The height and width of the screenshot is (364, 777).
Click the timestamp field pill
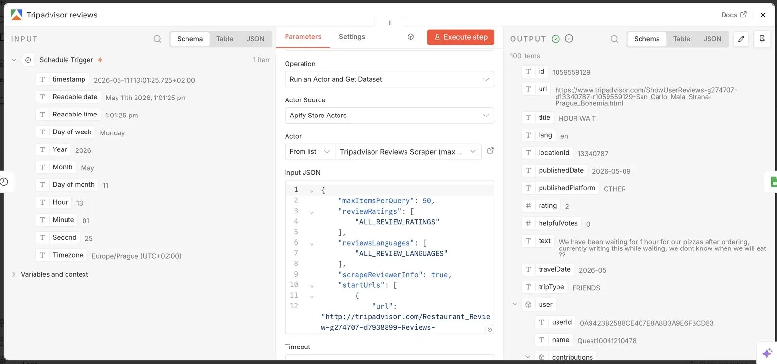tap(63, 79)
